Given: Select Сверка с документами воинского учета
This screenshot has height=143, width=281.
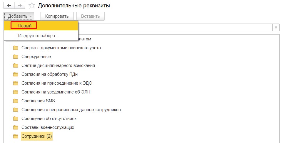Looking at the screenshot, I should point(61,48).
